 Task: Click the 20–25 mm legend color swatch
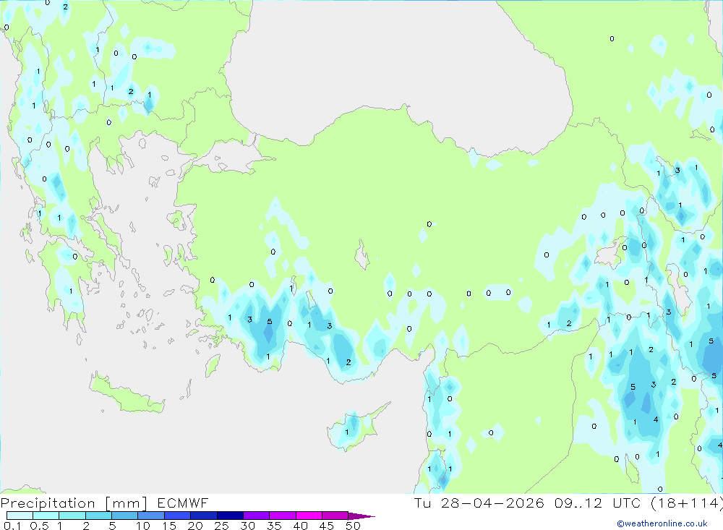pos(203,516)
